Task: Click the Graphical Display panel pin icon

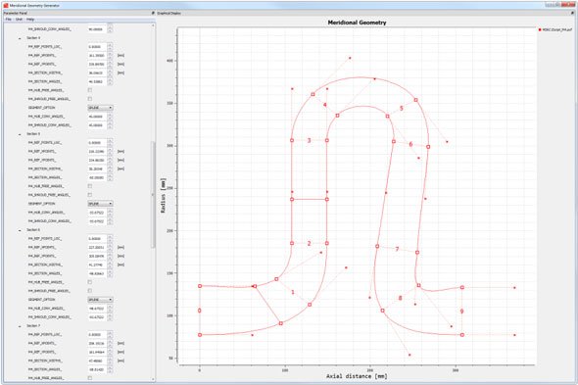Action: 572,13
